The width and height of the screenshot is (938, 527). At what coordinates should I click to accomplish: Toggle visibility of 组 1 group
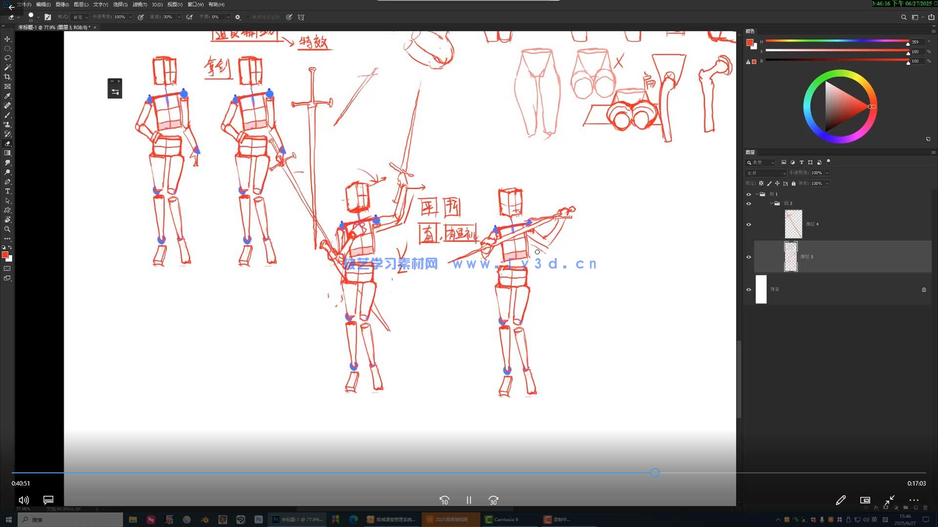pos(748,194)
